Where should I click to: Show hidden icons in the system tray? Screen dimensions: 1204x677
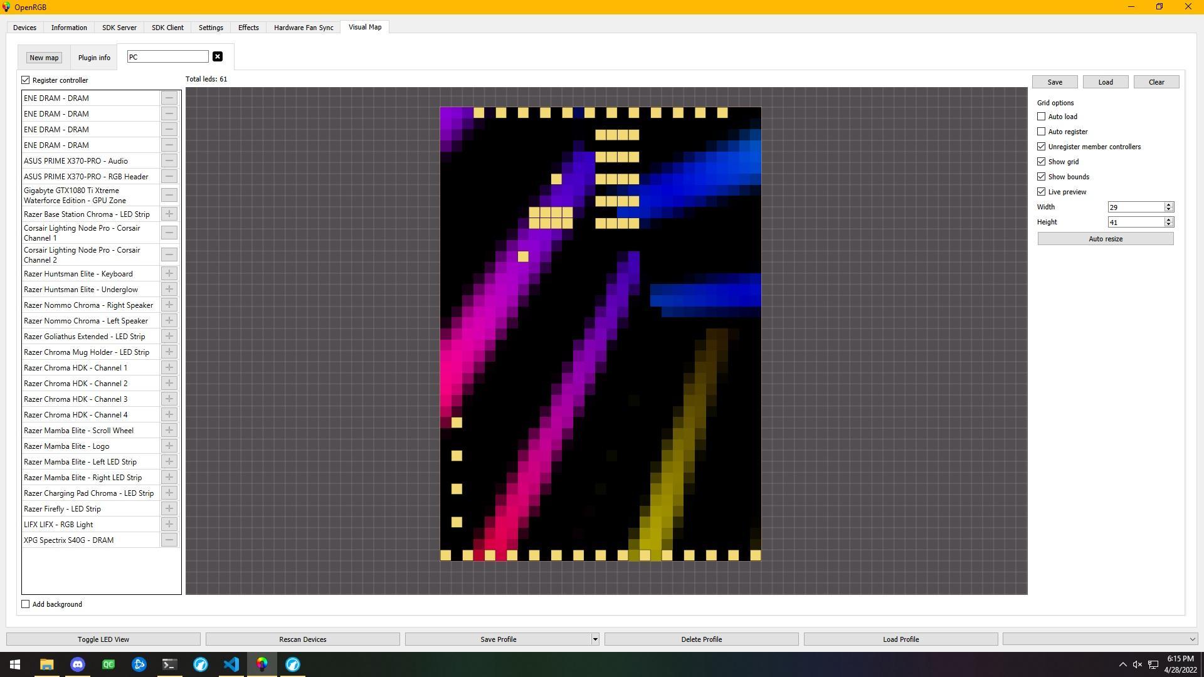click(x=1122, y=664)
